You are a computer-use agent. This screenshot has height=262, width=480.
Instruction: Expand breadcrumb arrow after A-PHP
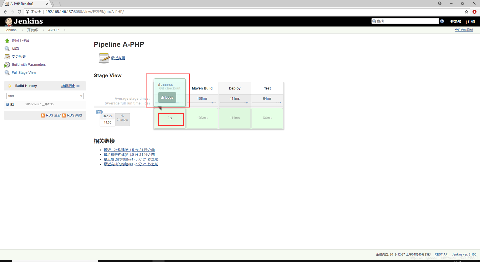pos(65,30)
